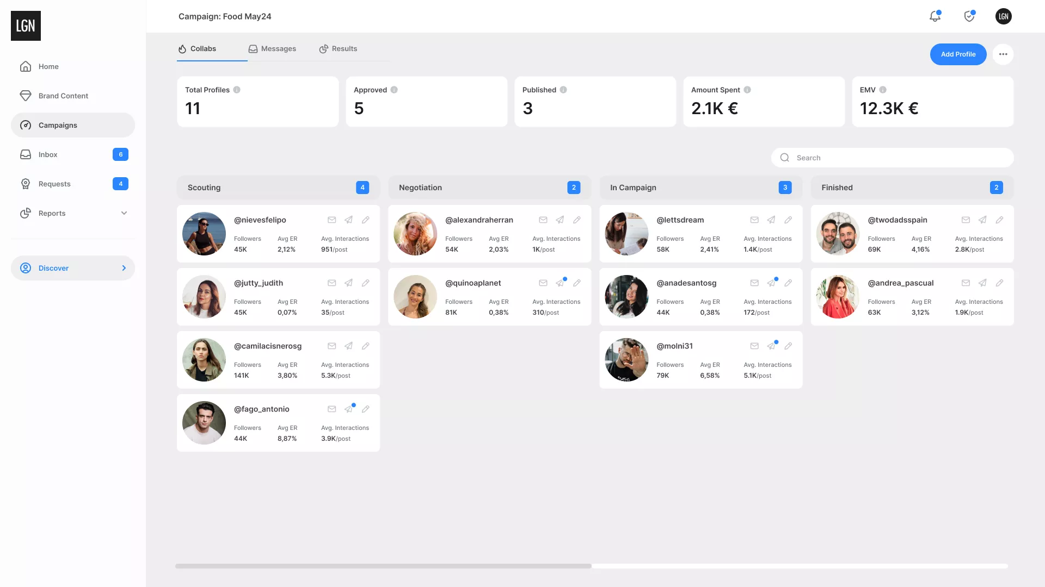Click the info icon next to Total Profiles

(x=237, y=90)
